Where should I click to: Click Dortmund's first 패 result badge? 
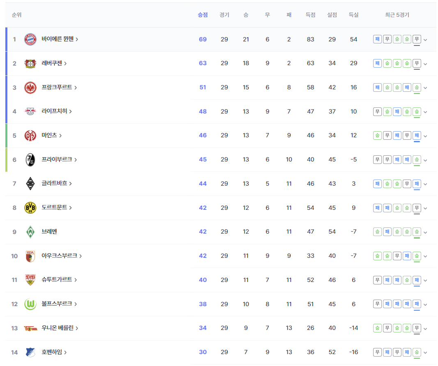377,208
